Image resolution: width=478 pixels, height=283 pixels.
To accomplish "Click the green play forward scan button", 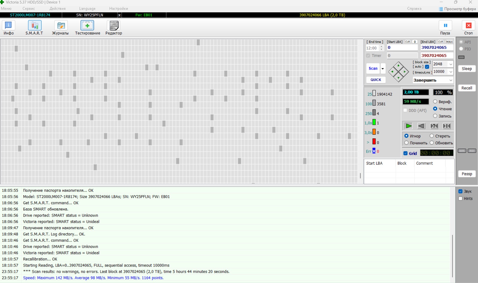I will 409,126.
